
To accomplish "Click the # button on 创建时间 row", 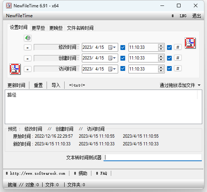I will tap(178, 58).
